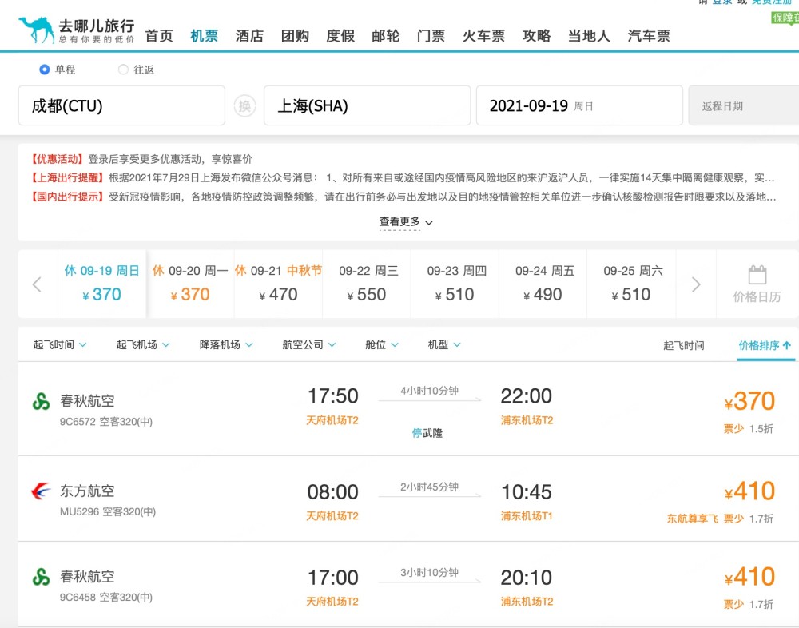Go to 酒店 section

[249, 36]
